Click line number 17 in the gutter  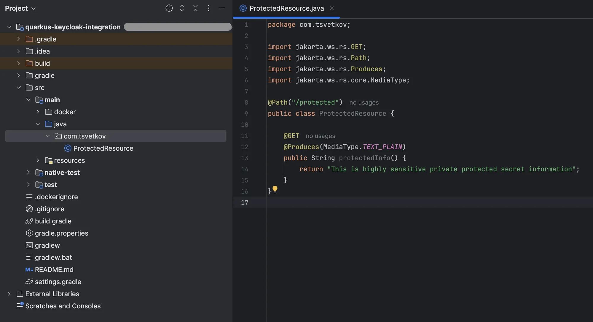click(x=244, y=203)
